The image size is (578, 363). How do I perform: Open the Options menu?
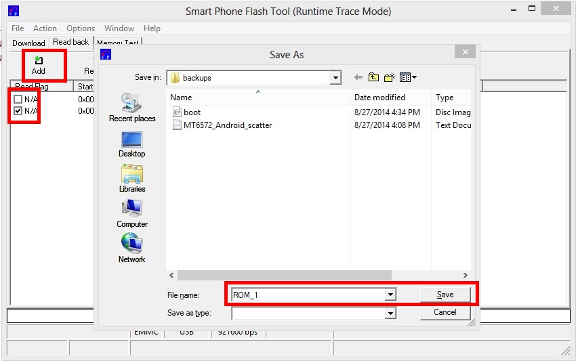point(81,28)
